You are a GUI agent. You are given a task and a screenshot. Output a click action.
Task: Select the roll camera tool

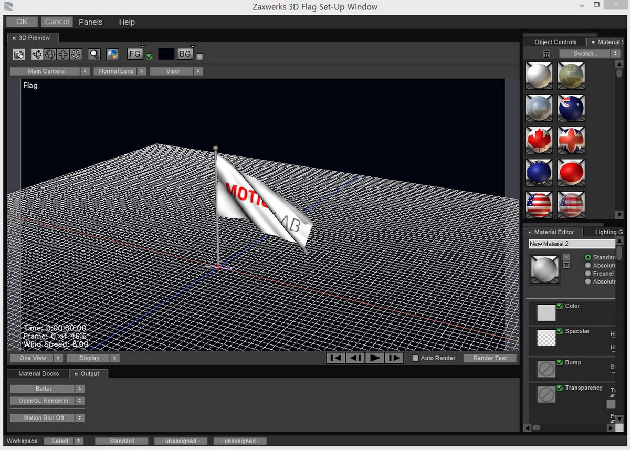(50, 54)
